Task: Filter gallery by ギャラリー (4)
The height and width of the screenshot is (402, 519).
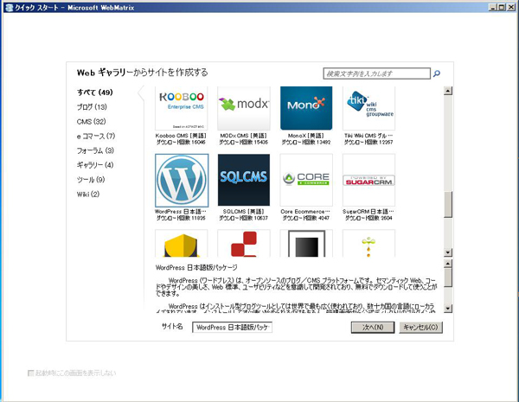Action: [x=95, y=165]
